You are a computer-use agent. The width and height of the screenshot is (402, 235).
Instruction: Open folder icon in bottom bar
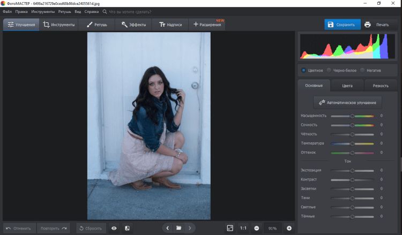[x=178, y=228]
